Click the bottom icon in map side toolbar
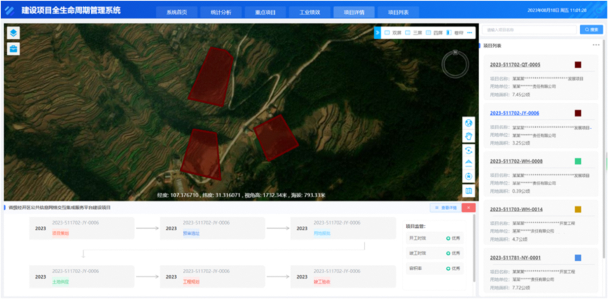The image size is (608, 299). (468, 190)
